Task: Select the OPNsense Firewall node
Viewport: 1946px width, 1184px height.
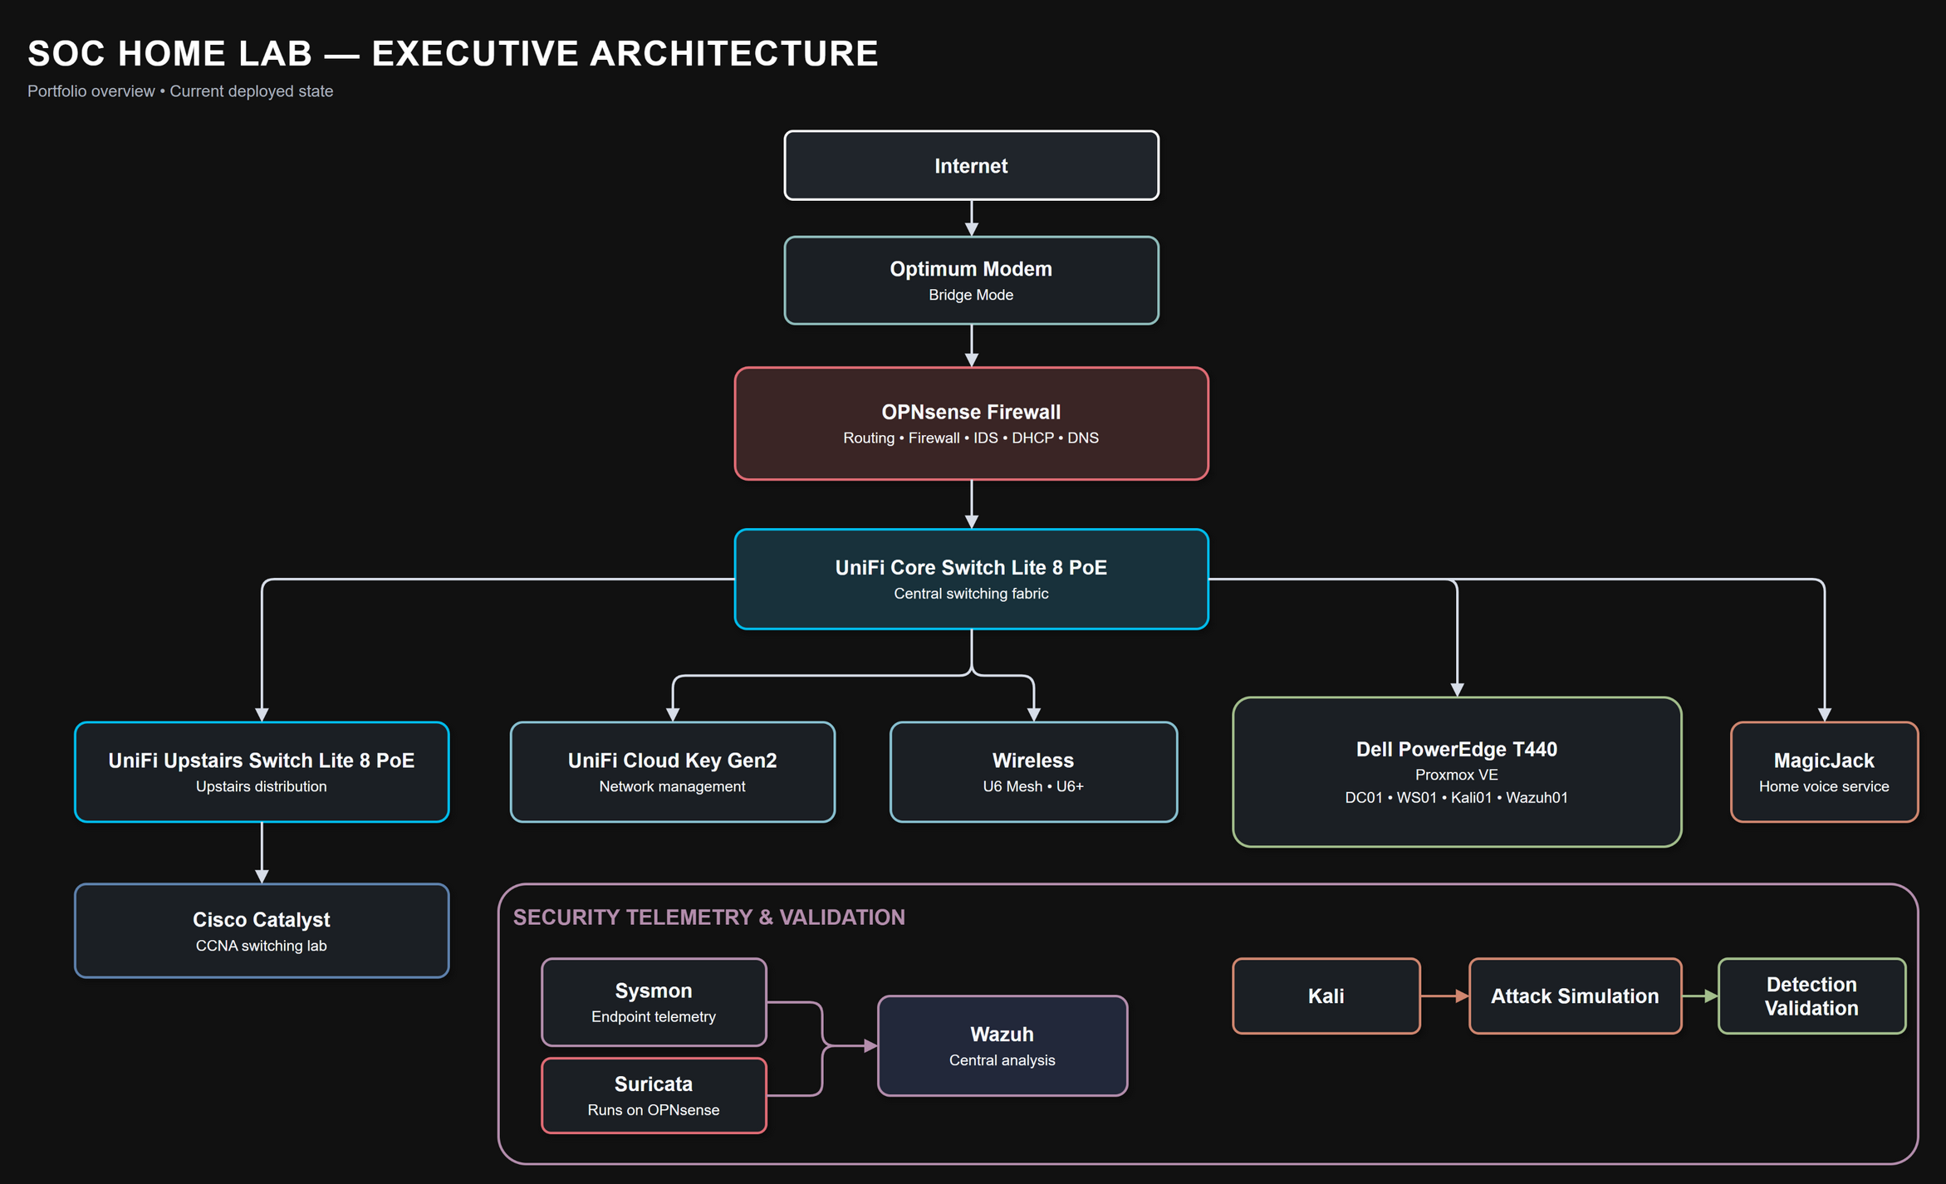Action: 971,423
